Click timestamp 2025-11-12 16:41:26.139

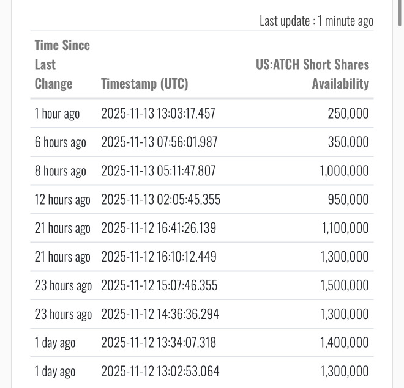pyautogui.click(x=158, y=229)
